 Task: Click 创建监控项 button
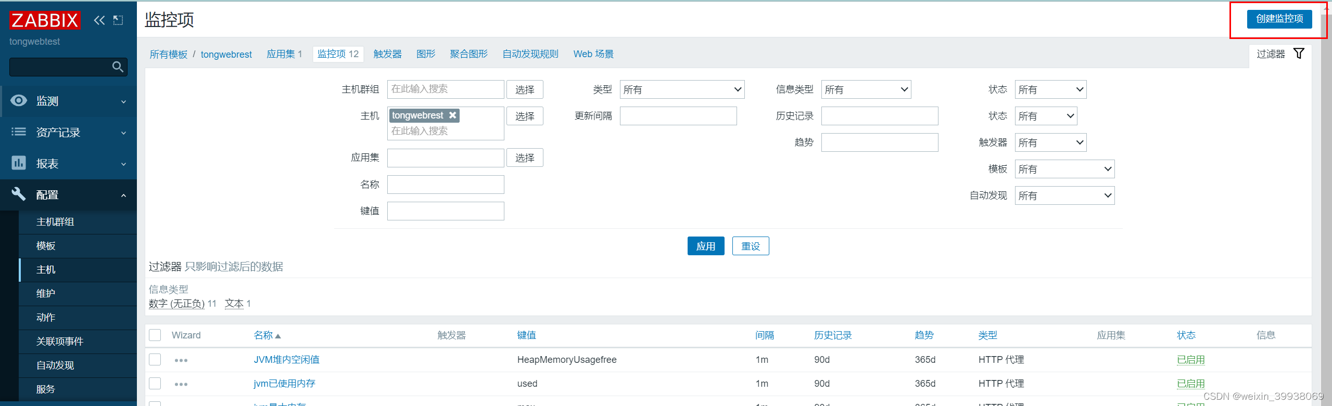pyautogui.click(x=1279, y=19)
